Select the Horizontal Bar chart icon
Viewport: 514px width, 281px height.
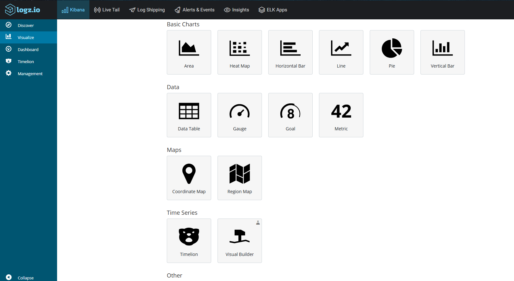pyautogui.click(x=290, y=48)
